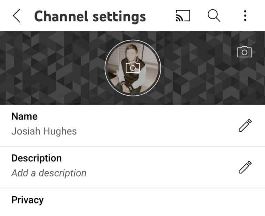Select the Josiah Hughes name text
The image size is (265, 216).
click(x=44, y=131)
